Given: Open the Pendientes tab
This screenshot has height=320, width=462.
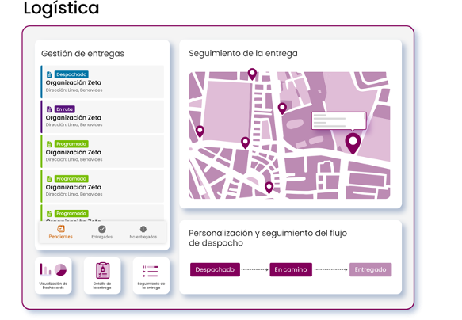Looking at the screenshot, I should (61, 232).
